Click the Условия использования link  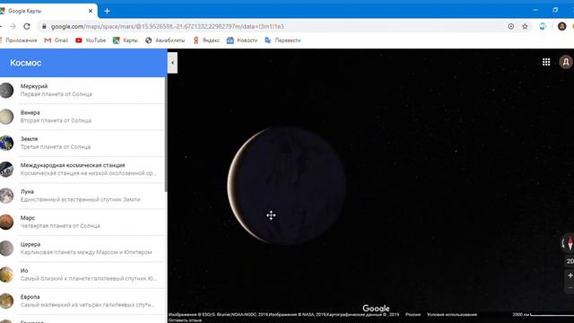[452, 314]
